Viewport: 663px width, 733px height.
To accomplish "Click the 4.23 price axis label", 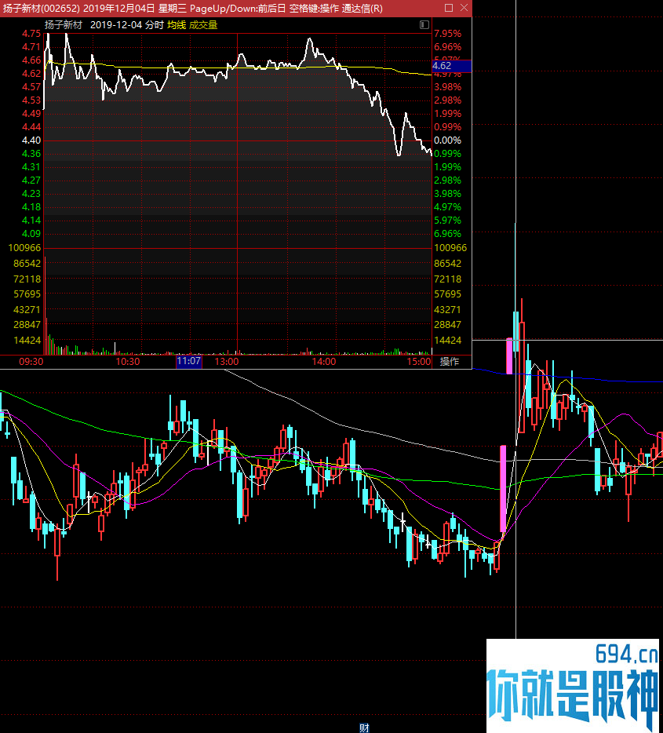I will [x=31, y=194].
